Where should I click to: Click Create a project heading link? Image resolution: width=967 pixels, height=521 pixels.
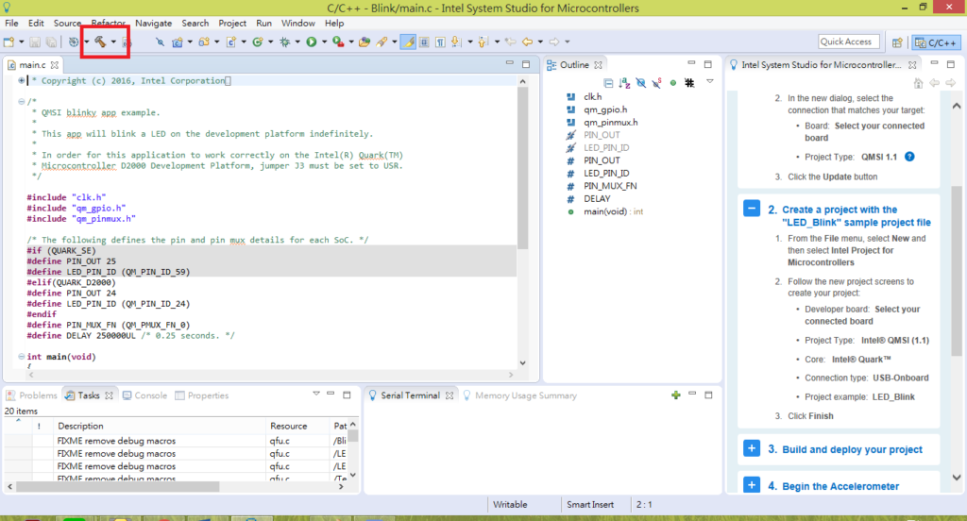[857, 216]
